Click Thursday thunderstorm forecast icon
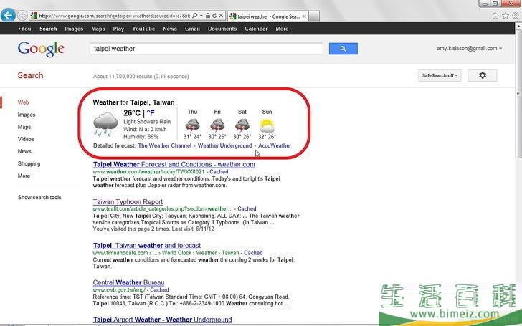The image size is (522, 326). tap(192, 125)
